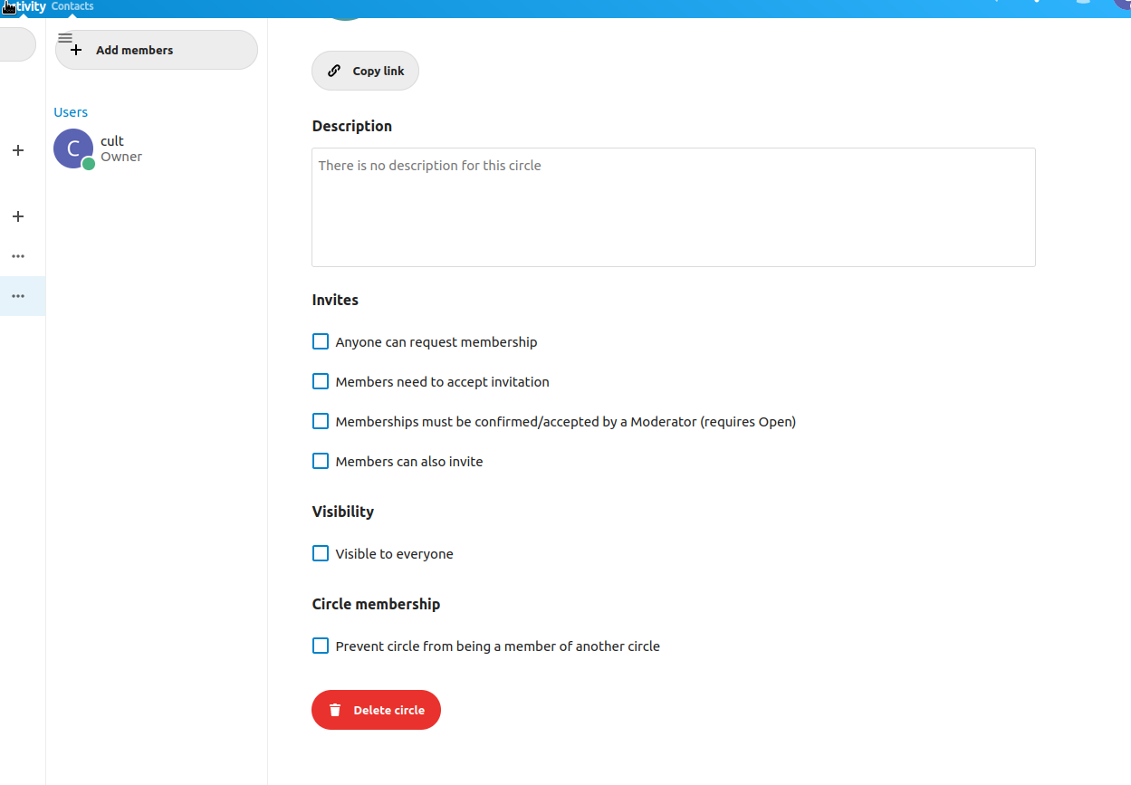Viewport: 1131px width, 785px height.
Task: Click the Owner role label under cult
Action: [121, 157]
